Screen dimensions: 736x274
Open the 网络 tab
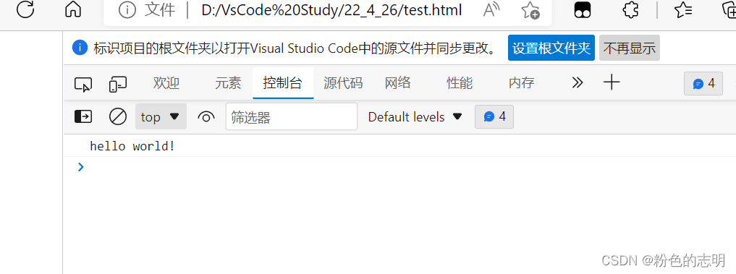(x=397, y=83)
